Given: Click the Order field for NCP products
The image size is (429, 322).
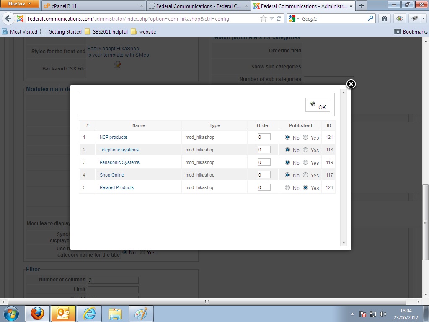Looking at the screenshot, I should pos(264,137).
